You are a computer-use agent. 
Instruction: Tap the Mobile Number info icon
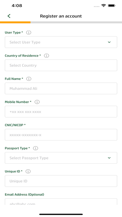[x=37, y=102]
